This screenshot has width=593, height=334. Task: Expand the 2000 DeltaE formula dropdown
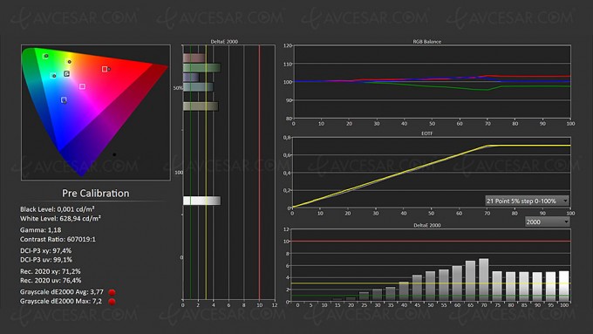548,222
